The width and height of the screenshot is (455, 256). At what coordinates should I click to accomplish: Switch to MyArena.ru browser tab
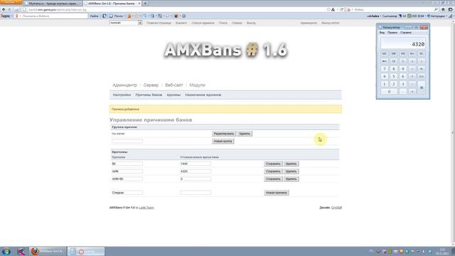point(53,4)
